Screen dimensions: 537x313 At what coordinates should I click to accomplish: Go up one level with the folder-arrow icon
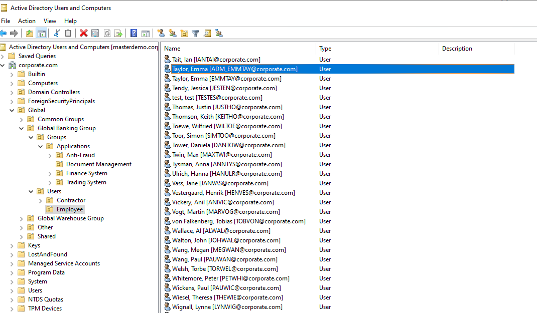(x=30, y=33)
